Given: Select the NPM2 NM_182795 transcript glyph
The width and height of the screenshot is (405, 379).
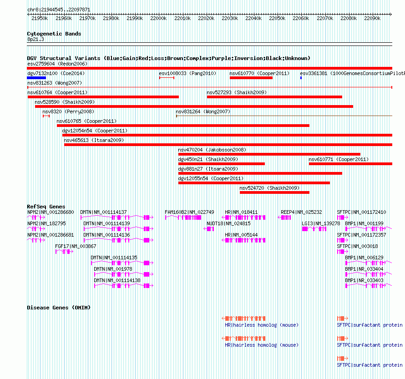Looking at the screenshot, I should (x=36, y=229).
